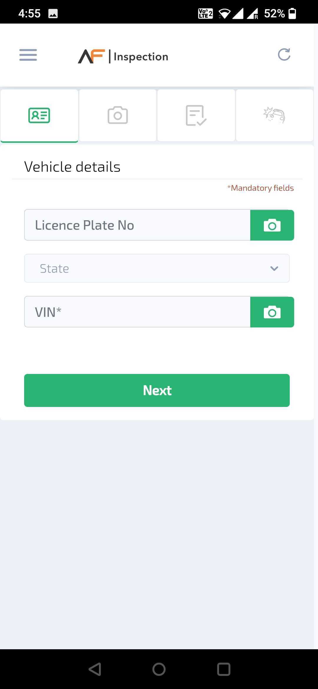
Task: Click the State dropdown chevron arrow
Action: (274, 269)
